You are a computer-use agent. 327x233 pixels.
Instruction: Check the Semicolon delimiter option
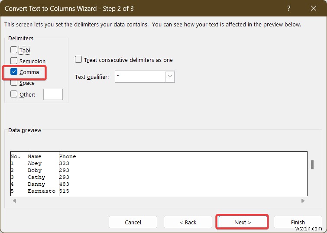tap(14, 61)
